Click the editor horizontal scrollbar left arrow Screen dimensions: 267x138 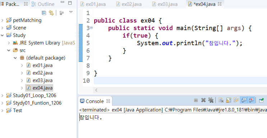96,90
